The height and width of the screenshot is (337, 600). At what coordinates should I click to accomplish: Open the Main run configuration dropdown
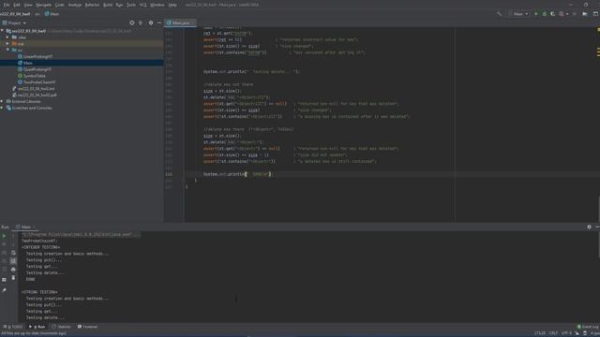518,14
